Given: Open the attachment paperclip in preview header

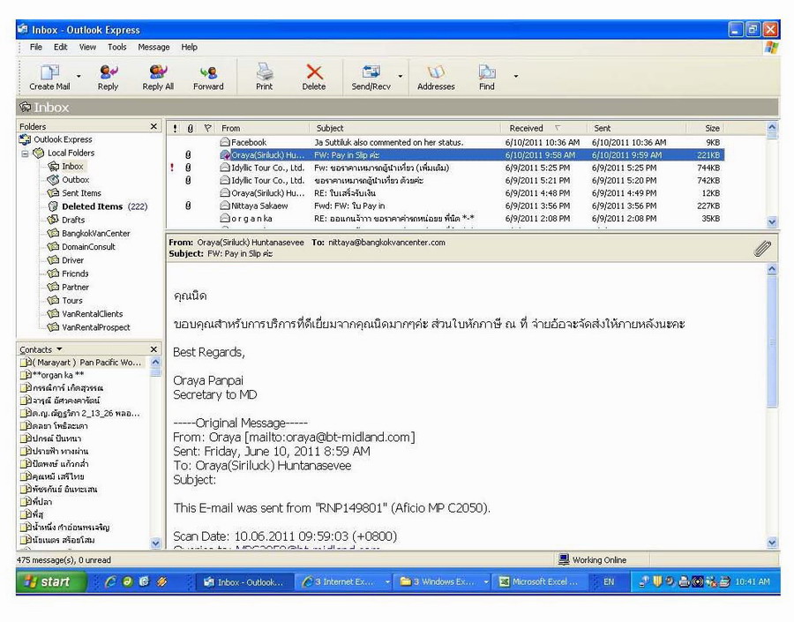Looking at the screenshot, I should coord(762,248).
